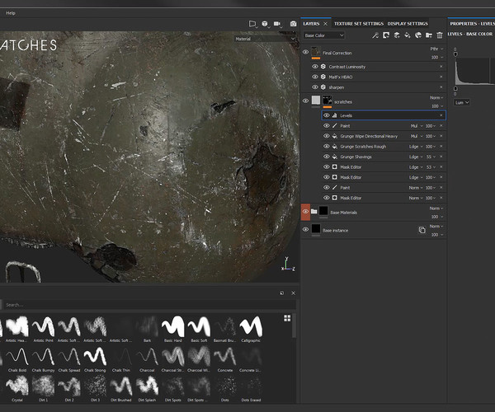The image size is (495, 412).
Task: Close the shelf panel with X
Action: (x=293, y=293)
